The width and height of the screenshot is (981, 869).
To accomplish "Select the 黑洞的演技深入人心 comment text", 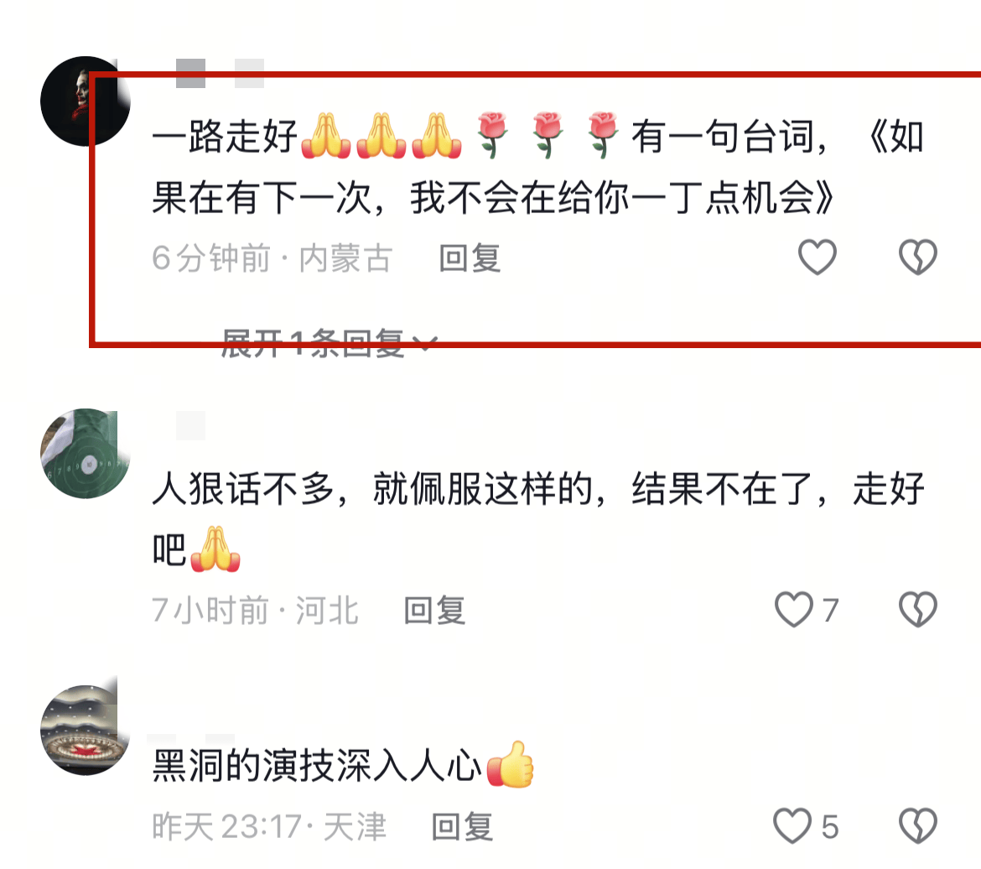I will [343, 764].
